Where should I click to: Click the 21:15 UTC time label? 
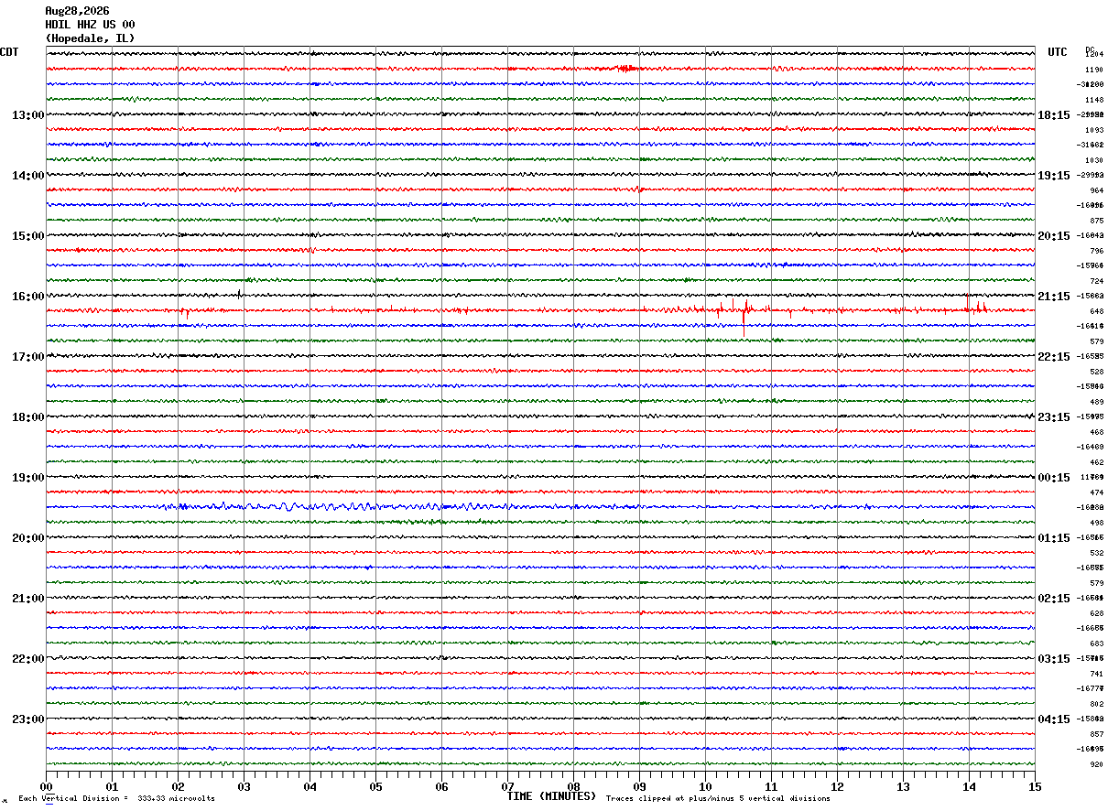pyautogui.click(x=1053, y=297)
